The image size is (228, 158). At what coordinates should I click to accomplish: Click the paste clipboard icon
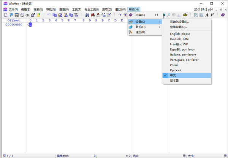tap(66, 15)
